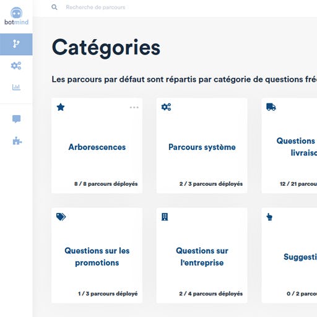Open the bar chart statistics sidebar icon
This screenshot has width=317, height=317.
[16, 87]
